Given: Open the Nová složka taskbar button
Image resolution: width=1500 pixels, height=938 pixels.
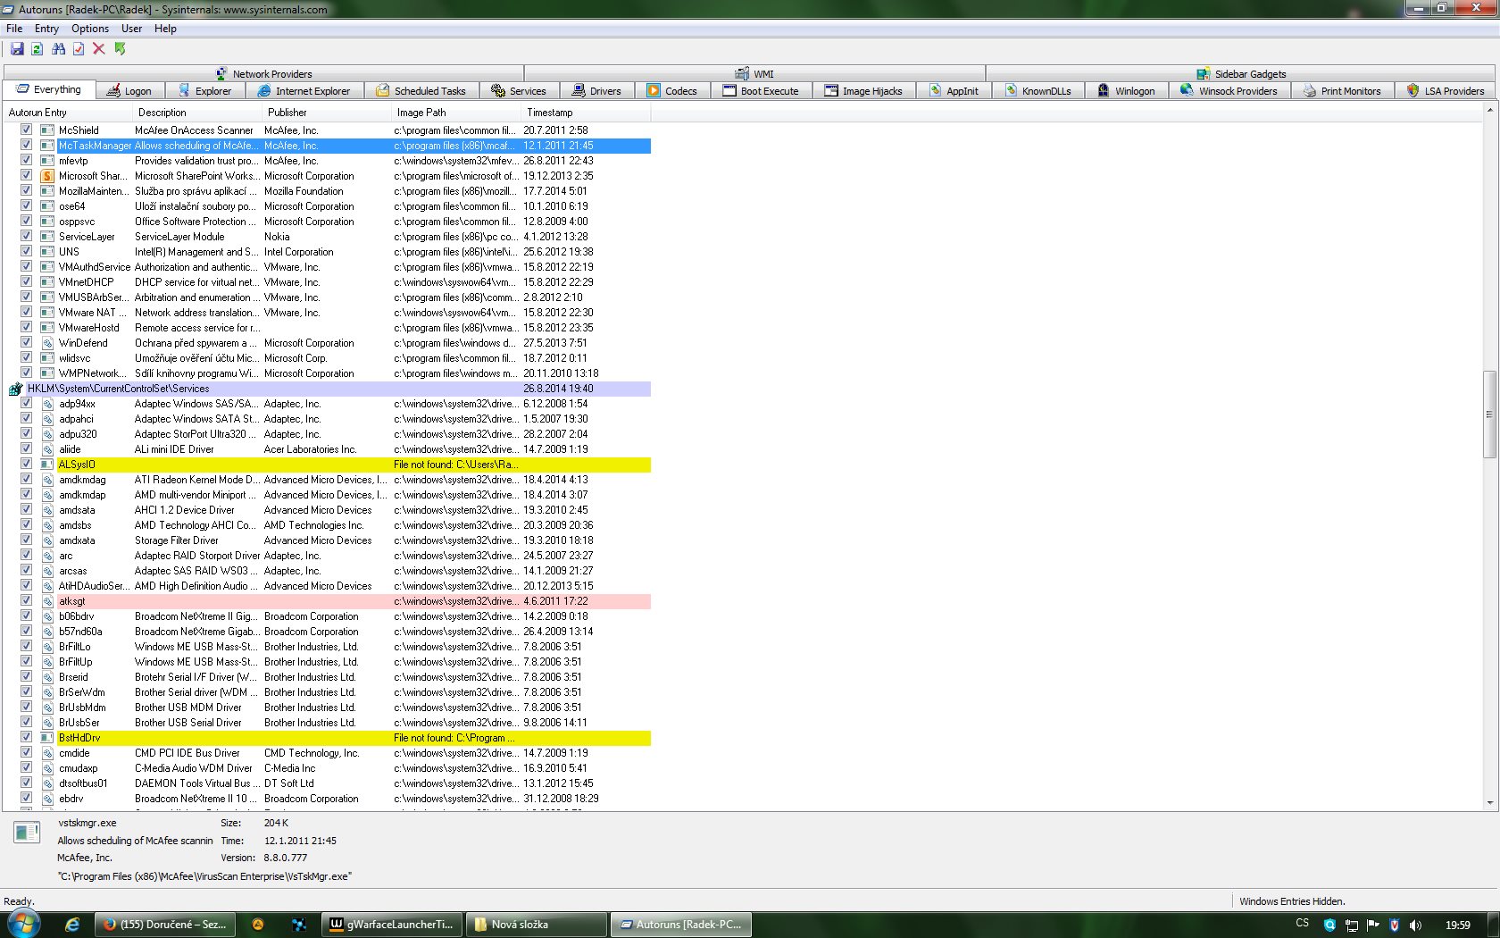Looking at the screenshot, I should point(537,925).
